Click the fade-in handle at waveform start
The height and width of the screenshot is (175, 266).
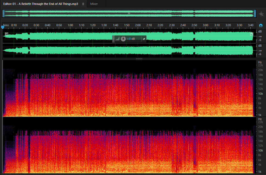[7, 34]
